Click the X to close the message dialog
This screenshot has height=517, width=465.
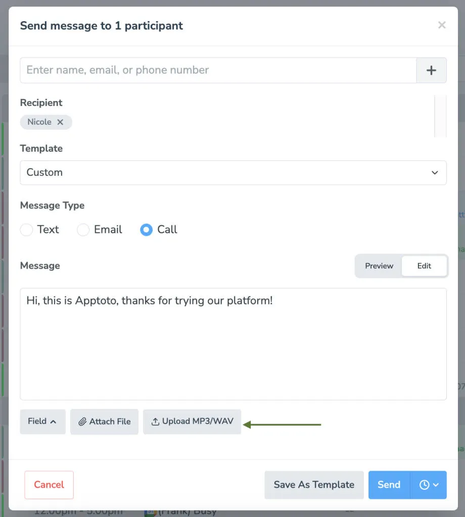(442, 25)
